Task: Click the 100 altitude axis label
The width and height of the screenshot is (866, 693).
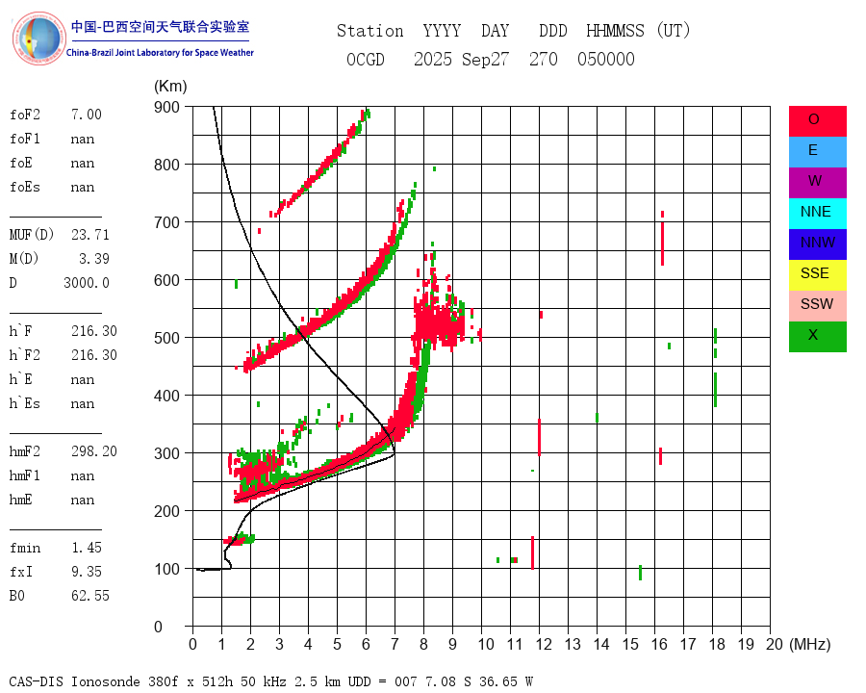Action: coord(166,569)
